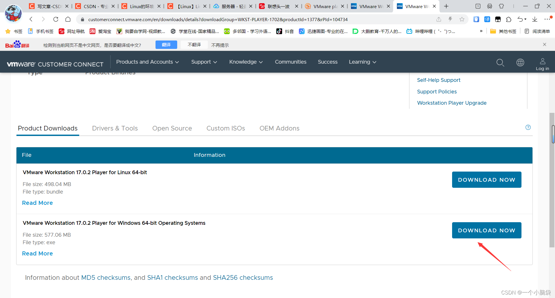Open Workstation Player Upgrade link

(452, 103)
